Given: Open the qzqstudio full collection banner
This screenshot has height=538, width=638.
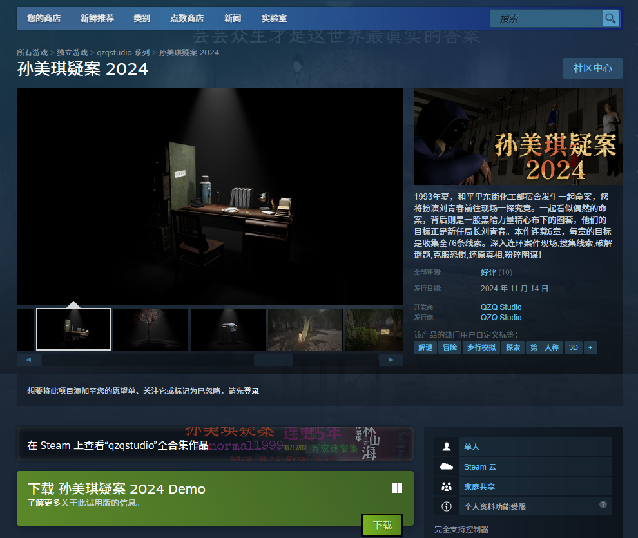Looking at the screenshot, I should tap(215, 444).
